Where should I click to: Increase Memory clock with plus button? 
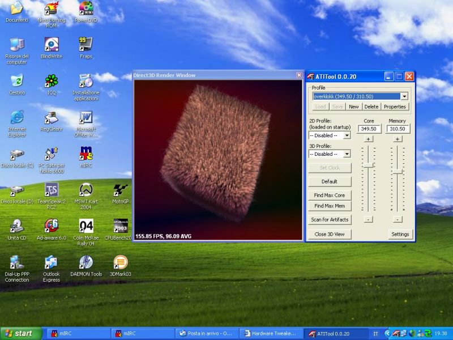398,139
